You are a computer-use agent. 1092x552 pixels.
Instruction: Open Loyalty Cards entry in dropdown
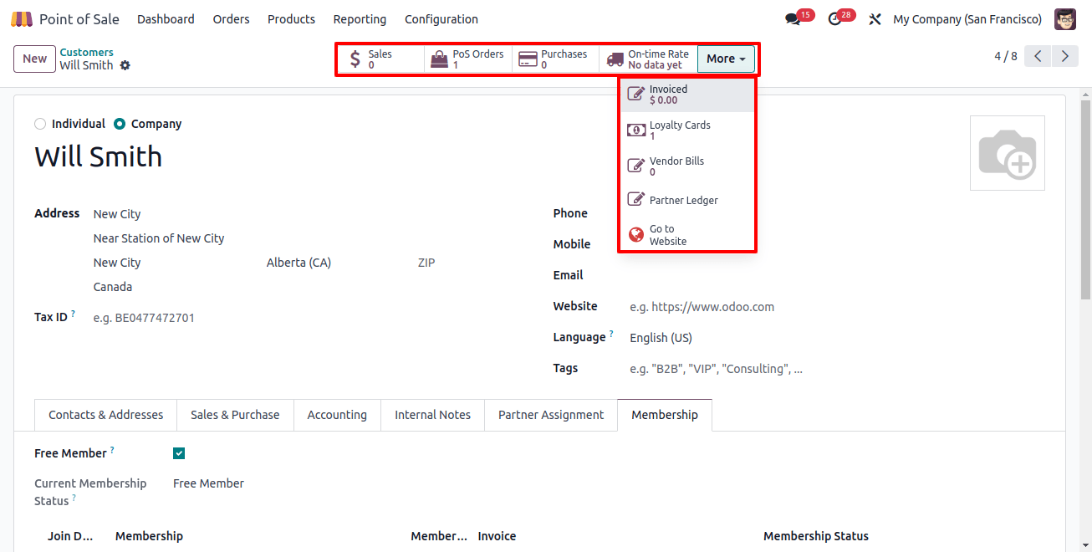point(687,130)
